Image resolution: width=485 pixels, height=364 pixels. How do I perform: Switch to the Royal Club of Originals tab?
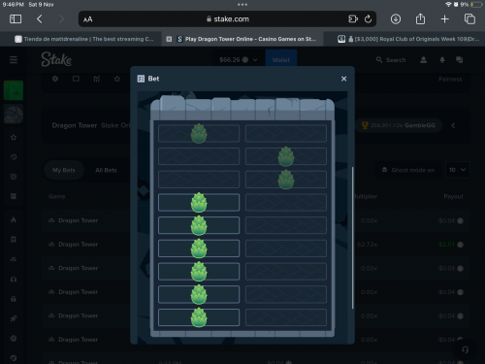pos(409,39)
